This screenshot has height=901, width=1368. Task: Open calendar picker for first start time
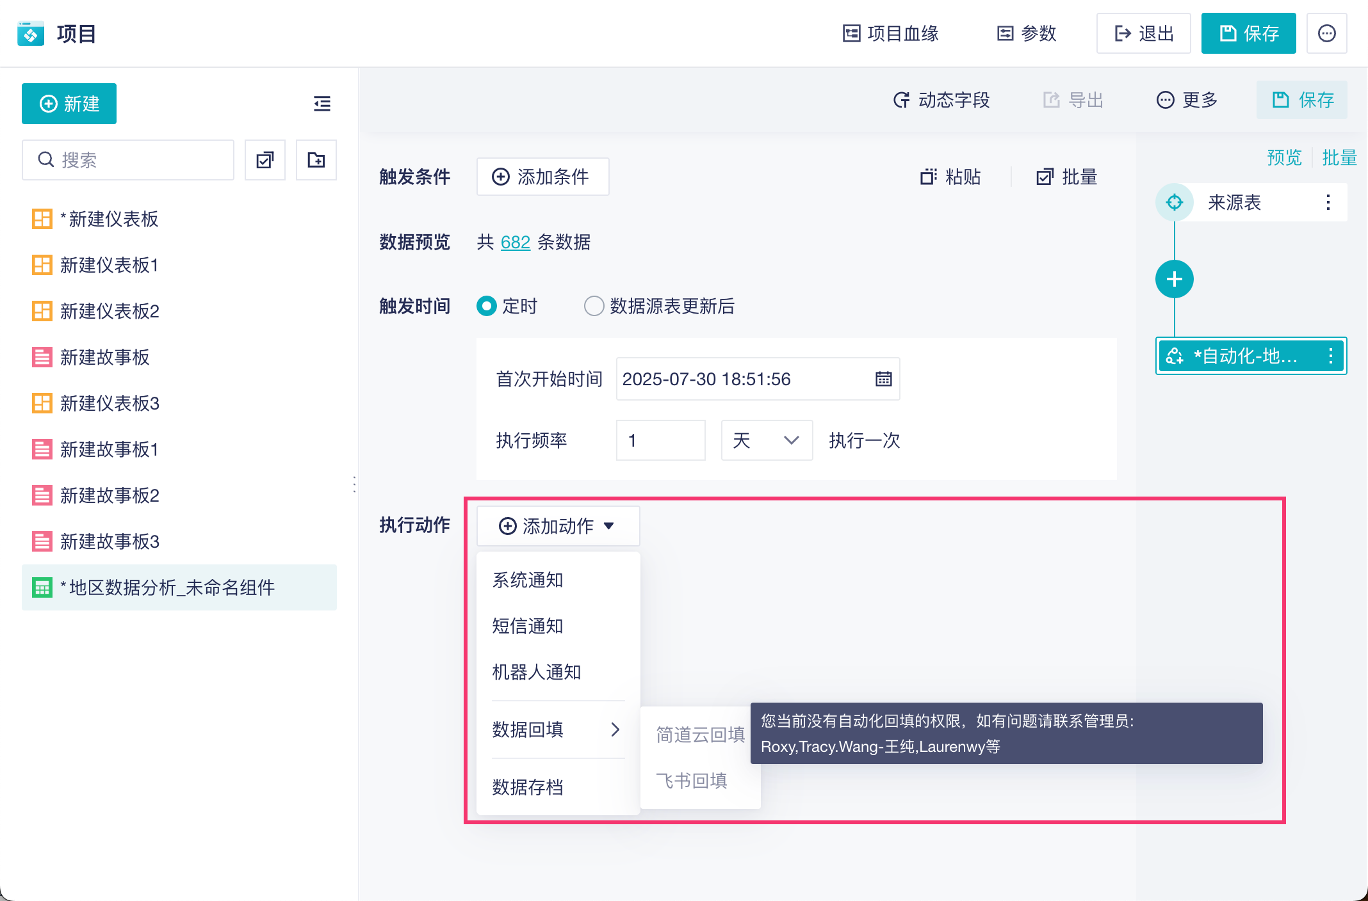[883, 379]
